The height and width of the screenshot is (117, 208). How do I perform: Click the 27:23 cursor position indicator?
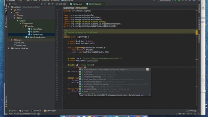click(x=178, y=114)
